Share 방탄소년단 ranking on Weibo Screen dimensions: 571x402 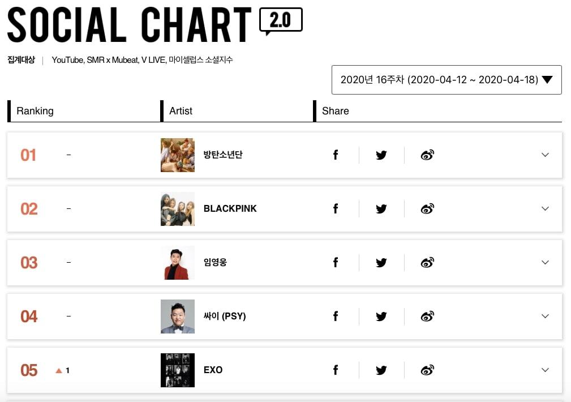(427, 155)
